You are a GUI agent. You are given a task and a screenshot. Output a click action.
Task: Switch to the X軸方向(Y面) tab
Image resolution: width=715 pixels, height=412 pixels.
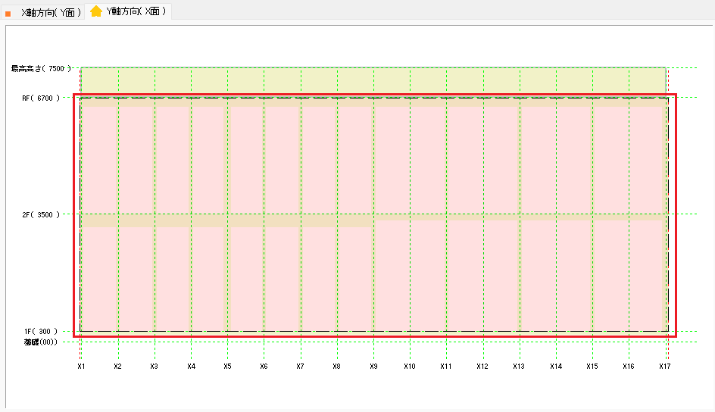tap(51, 13)
